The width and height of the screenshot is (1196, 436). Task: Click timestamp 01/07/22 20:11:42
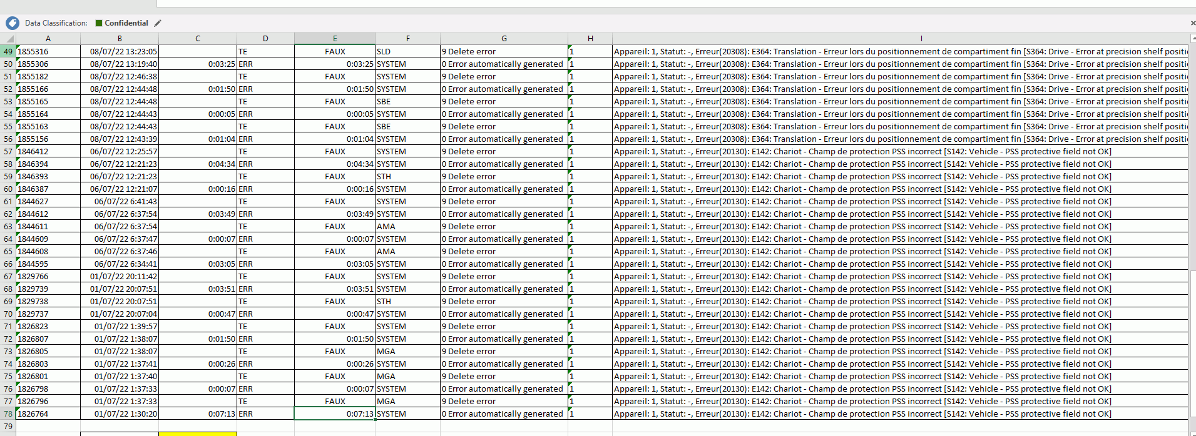point(120,276)
